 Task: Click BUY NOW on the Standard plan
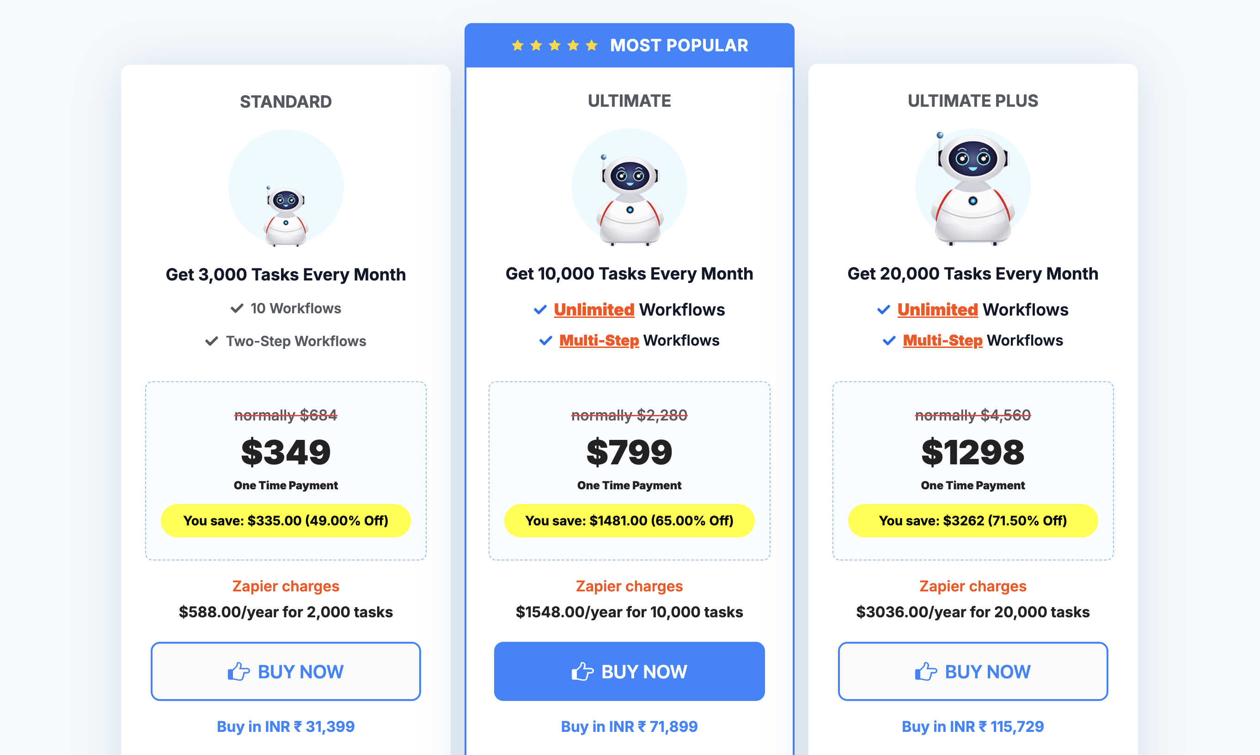click(286, 671)
